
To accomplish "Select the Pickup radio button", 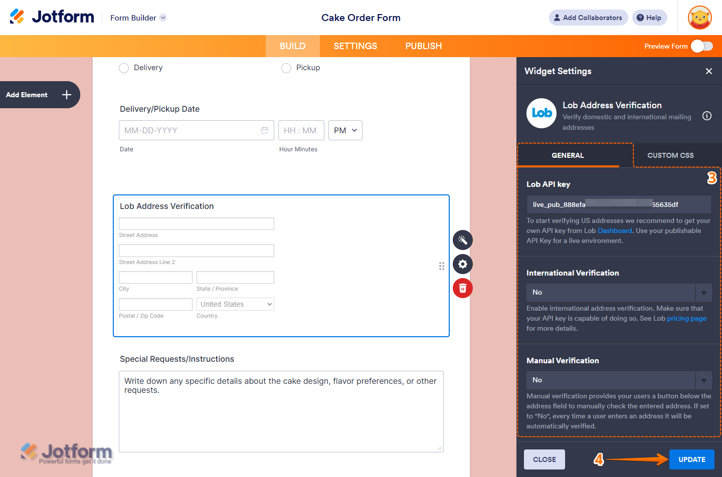I will click(286, 68).
